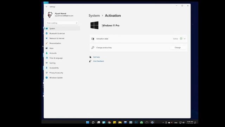Open Privacy & security settings
This screenshot has height=127, width=225.
(x=62, y=73)
